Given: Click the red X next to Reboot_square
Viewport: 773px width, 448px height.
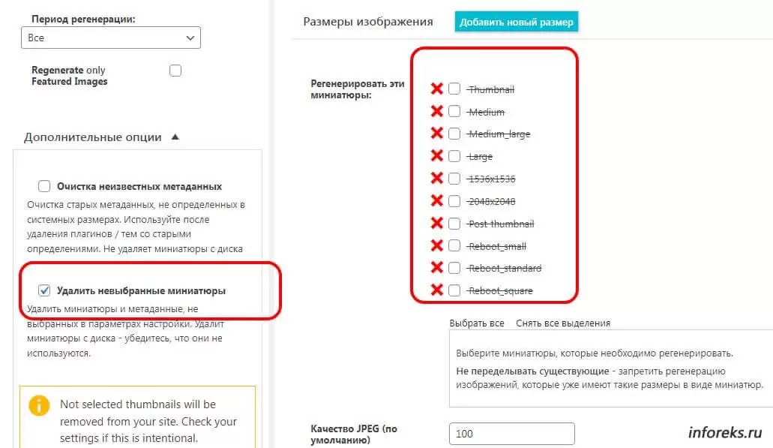Looking at the screenshot, I should [x=437, y=290].
